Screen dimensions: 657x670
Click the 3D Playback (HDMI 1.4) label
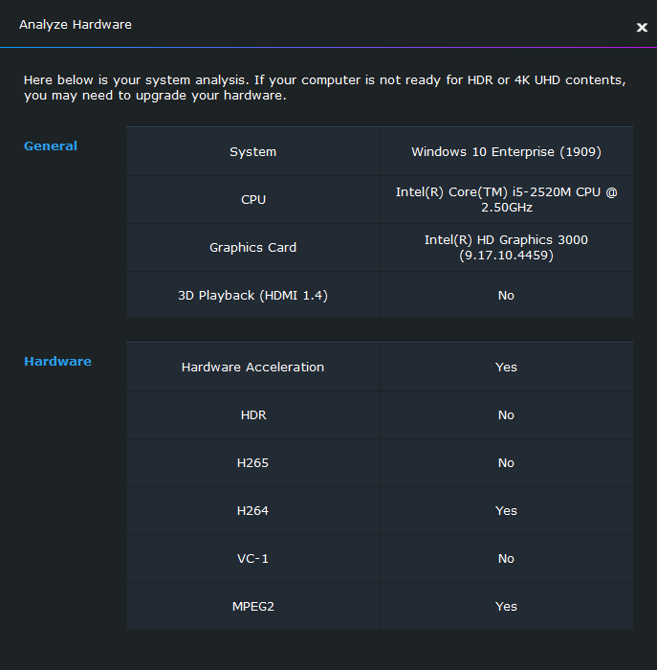click(x=253, y=296)
